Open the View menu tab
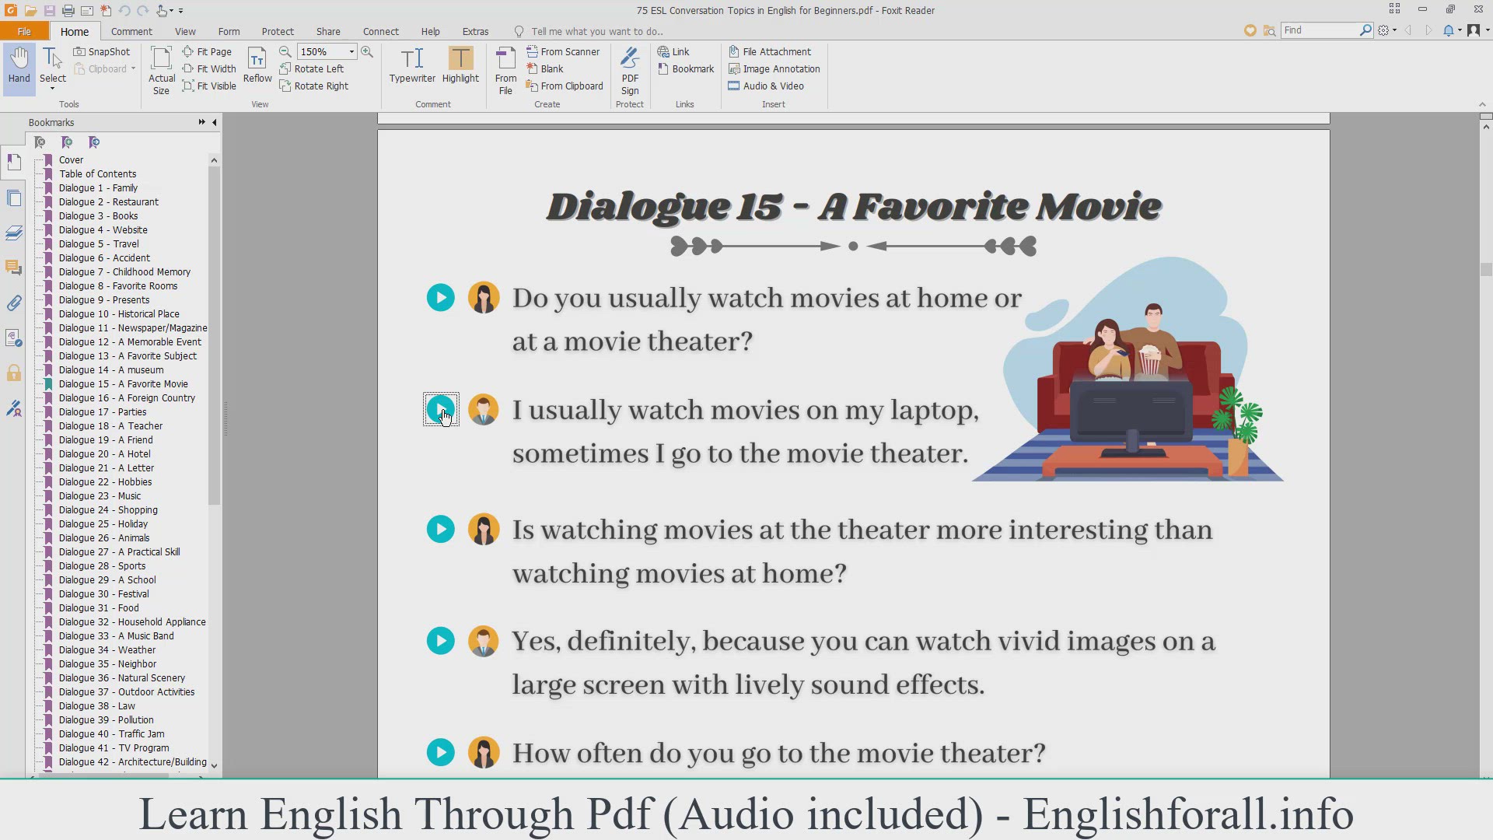 click(184, 32)
